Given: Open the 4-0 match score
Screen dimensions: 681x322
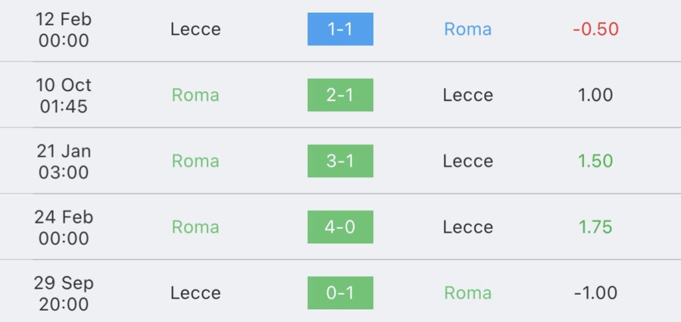Looking at the screenshot, I should tap(340, 226).
